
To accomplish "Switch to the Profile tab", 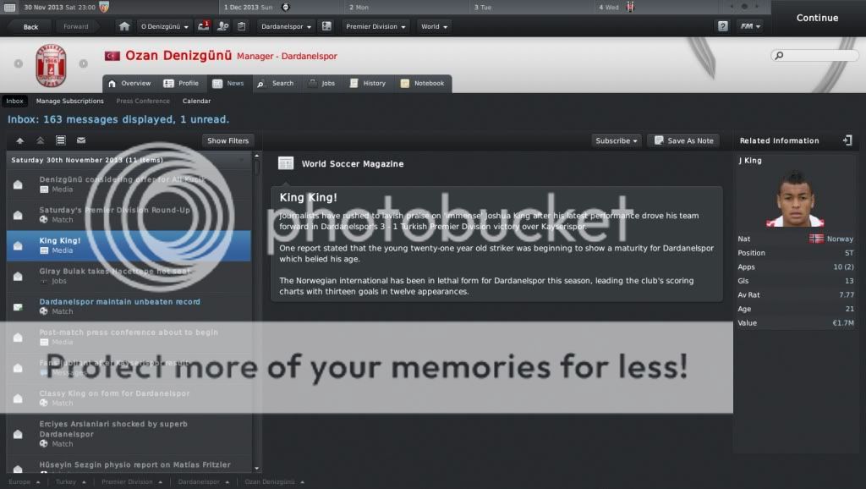I will pyautogui.click(x=181, y=84).
